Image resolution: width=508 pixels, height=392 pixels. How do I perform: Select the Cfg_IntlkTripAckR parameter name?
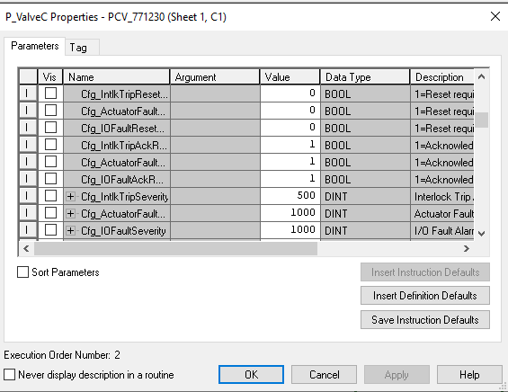click(124, 146)
